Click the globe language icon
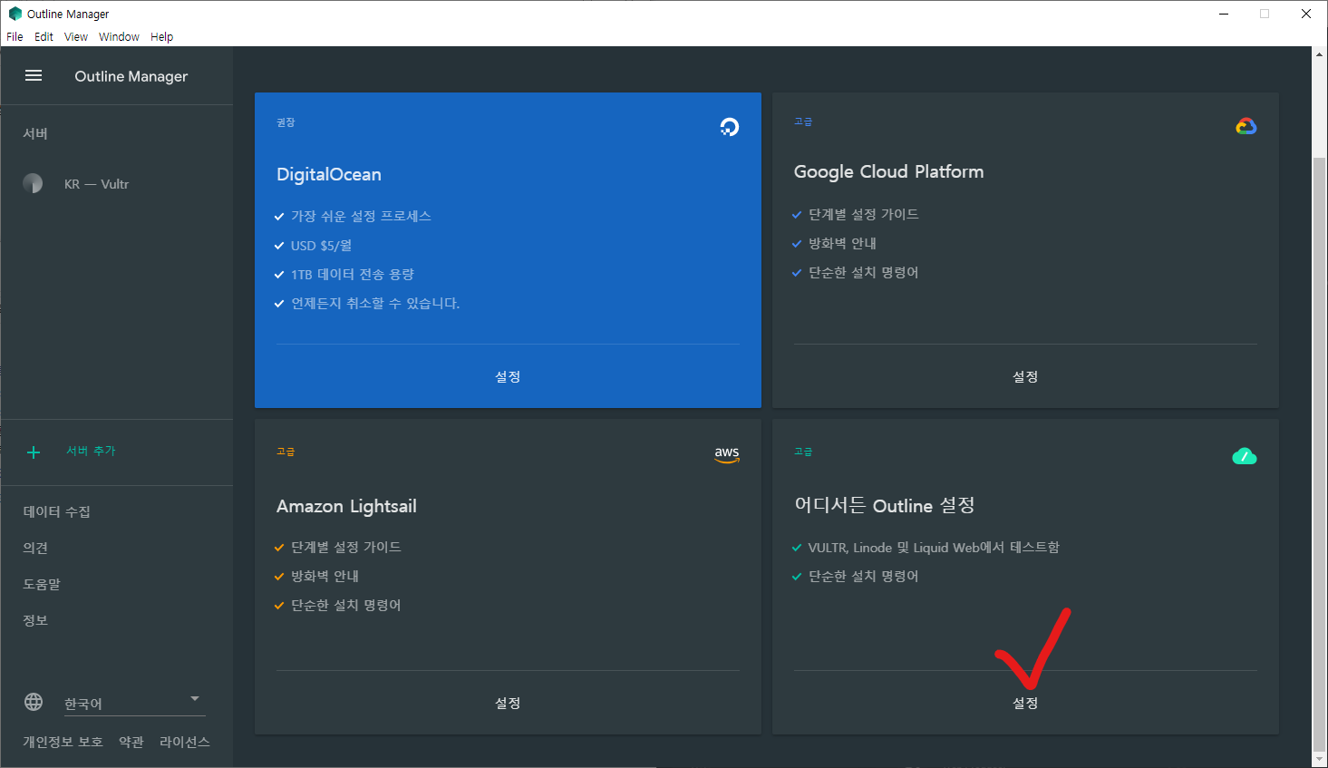The height and width of the screenshot is (768, 1328). [34, 702]
